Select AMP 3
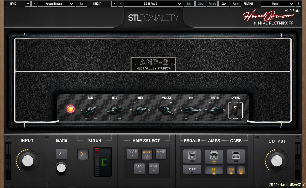This screenshot has height=188, width=306. tap(161, 154)
